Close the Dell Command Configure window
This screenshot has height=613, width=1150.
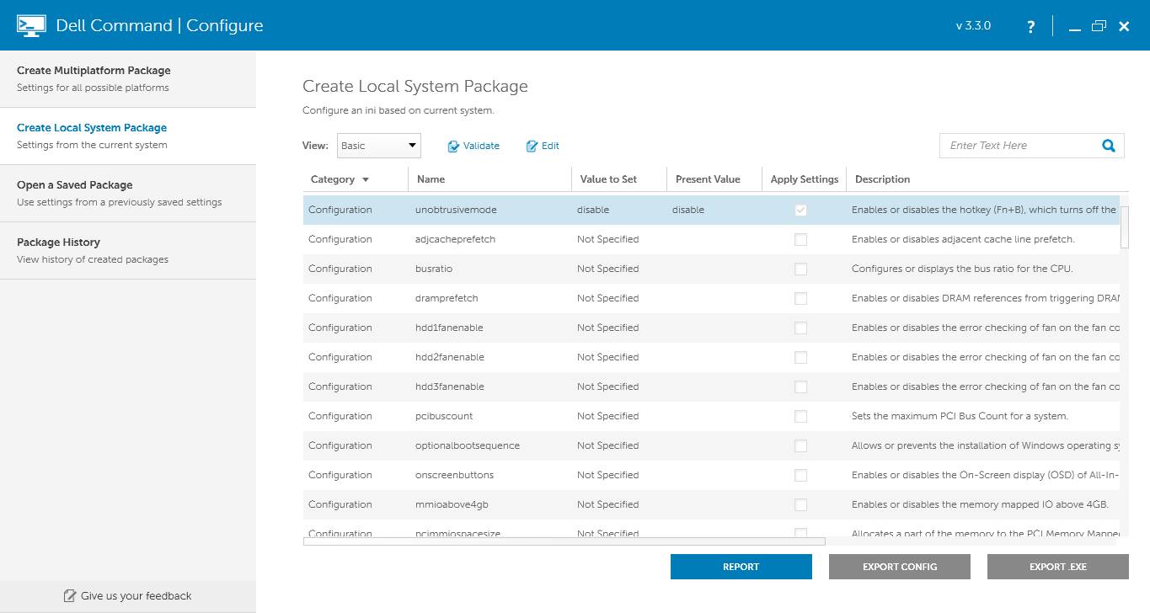(x=1124, y=27)
